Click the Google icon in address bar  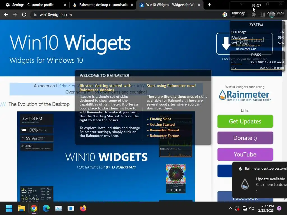point(225,15)
